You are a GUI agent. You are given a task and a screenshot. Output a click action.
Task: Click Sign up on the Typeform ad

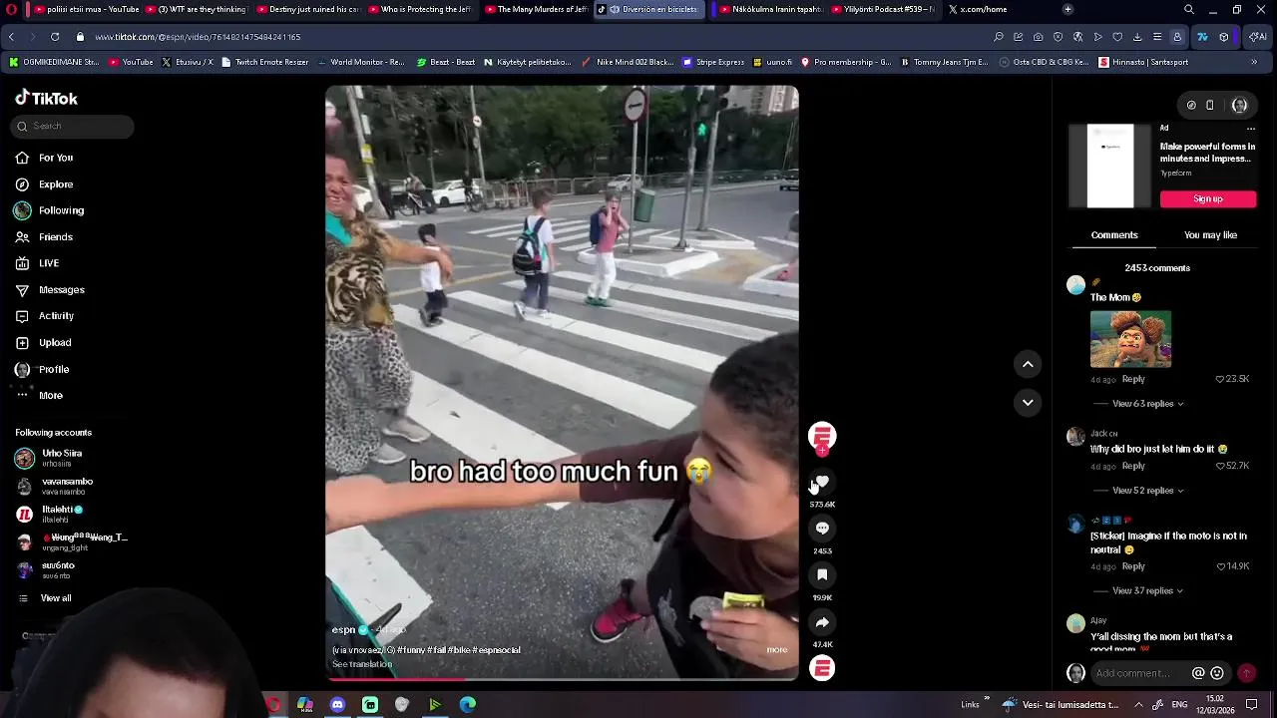[x=1207, y=198]
